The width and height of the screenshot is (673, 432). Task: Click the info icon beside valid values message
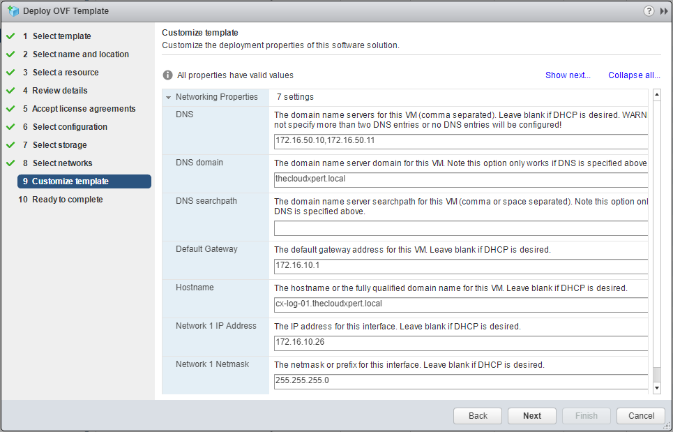pyautogui.click(x=167, y=75)
